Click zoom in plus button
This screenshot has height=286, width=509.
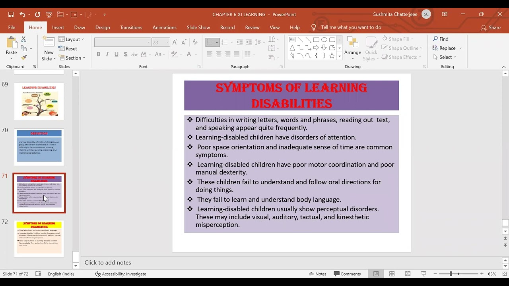482,274
